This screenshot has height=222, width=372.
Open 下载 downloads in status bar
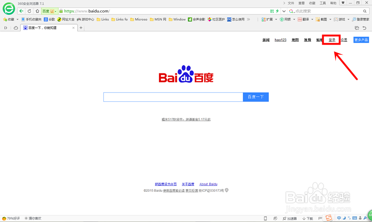point(308,218)
